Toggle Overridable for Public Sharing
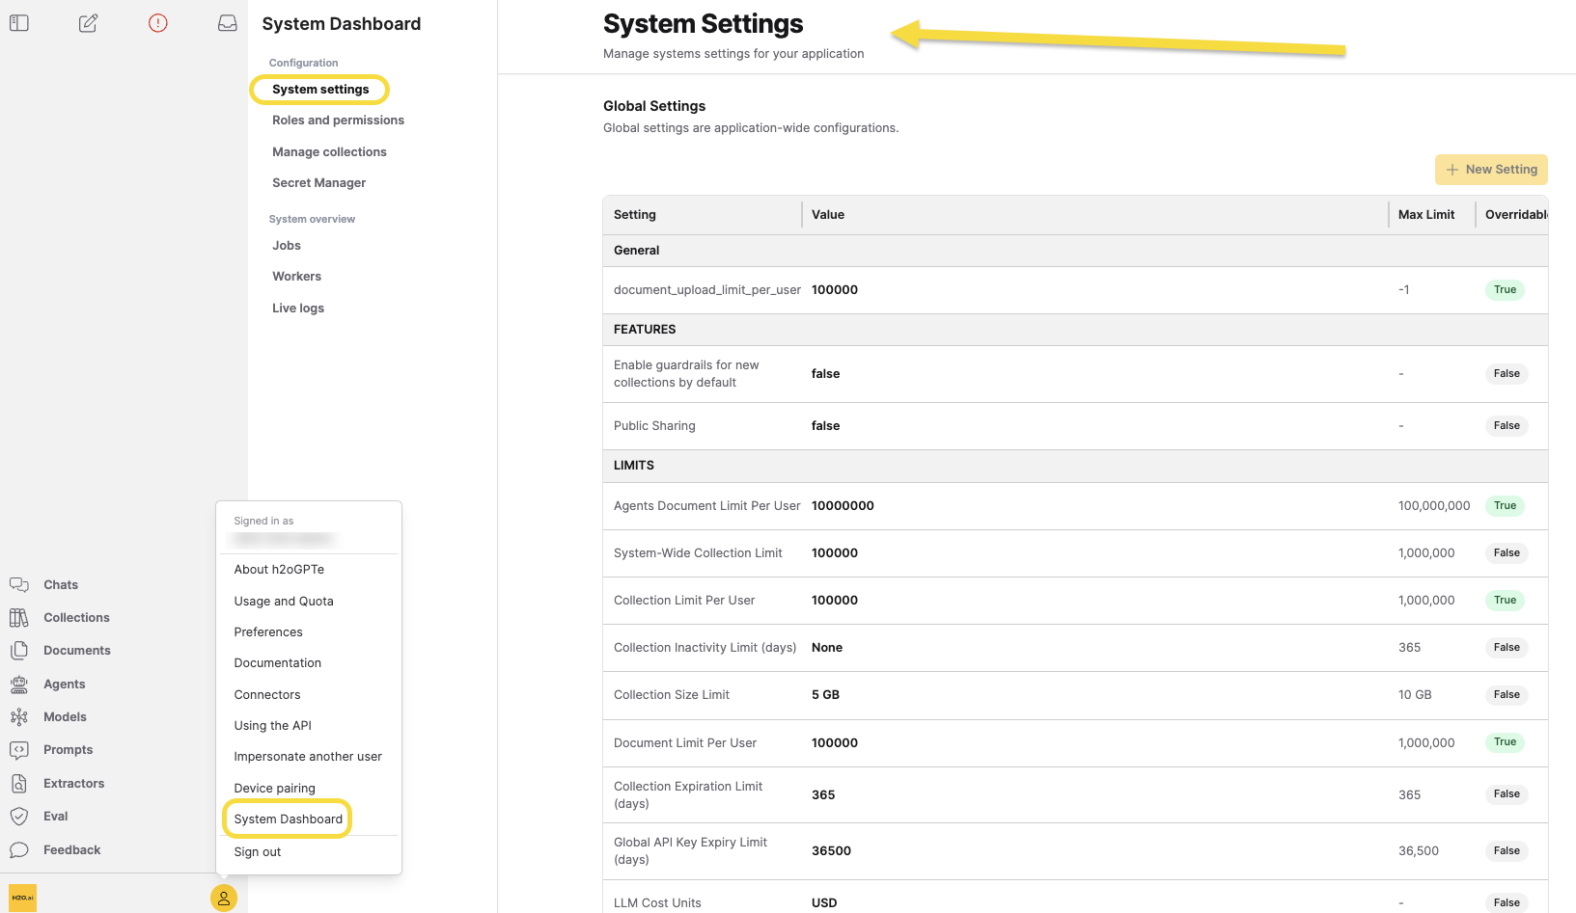 [x=1506, y=425]
